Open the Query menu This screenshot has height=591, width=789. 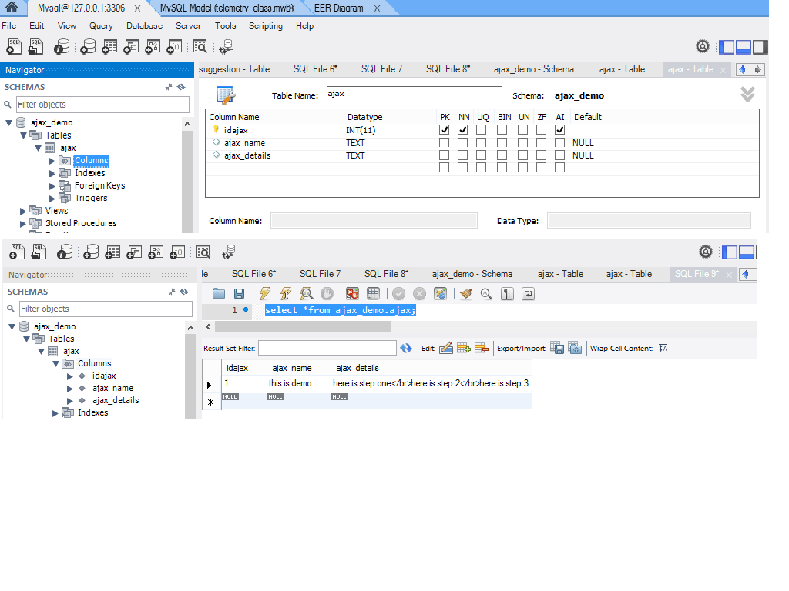[101, 25]
